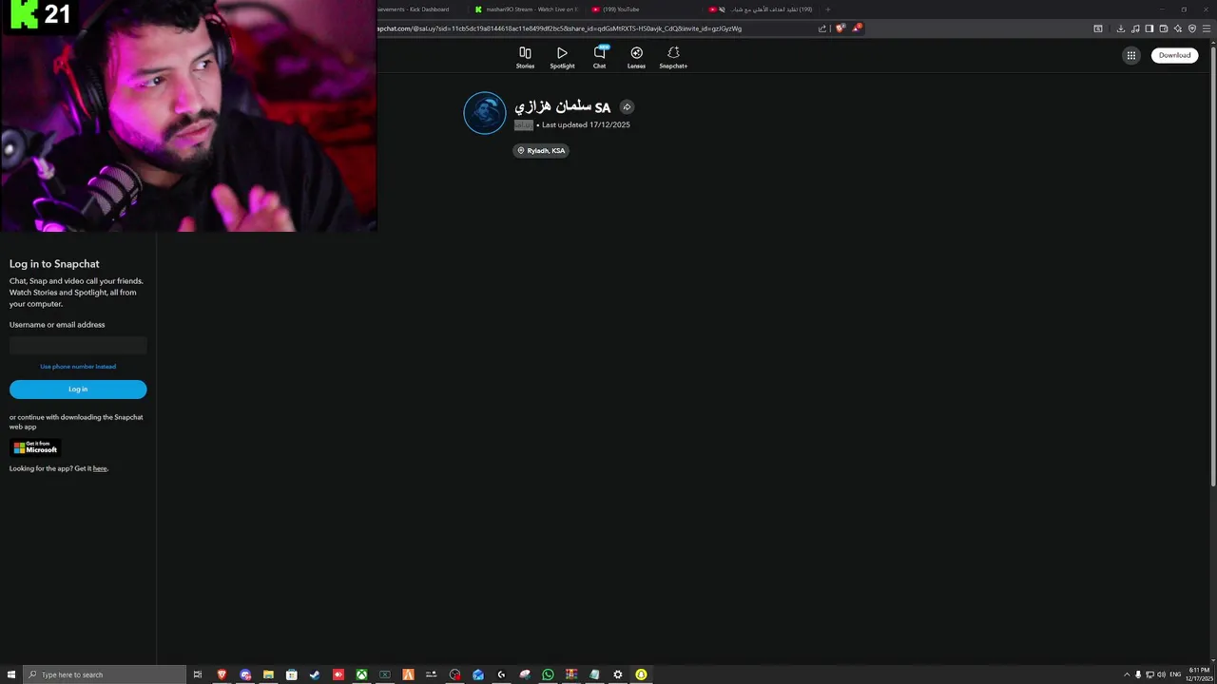Open Brave Rewards triangle icon
Image resolution: width=1217 pixels, height=684 pixels.
coord(857,28)
